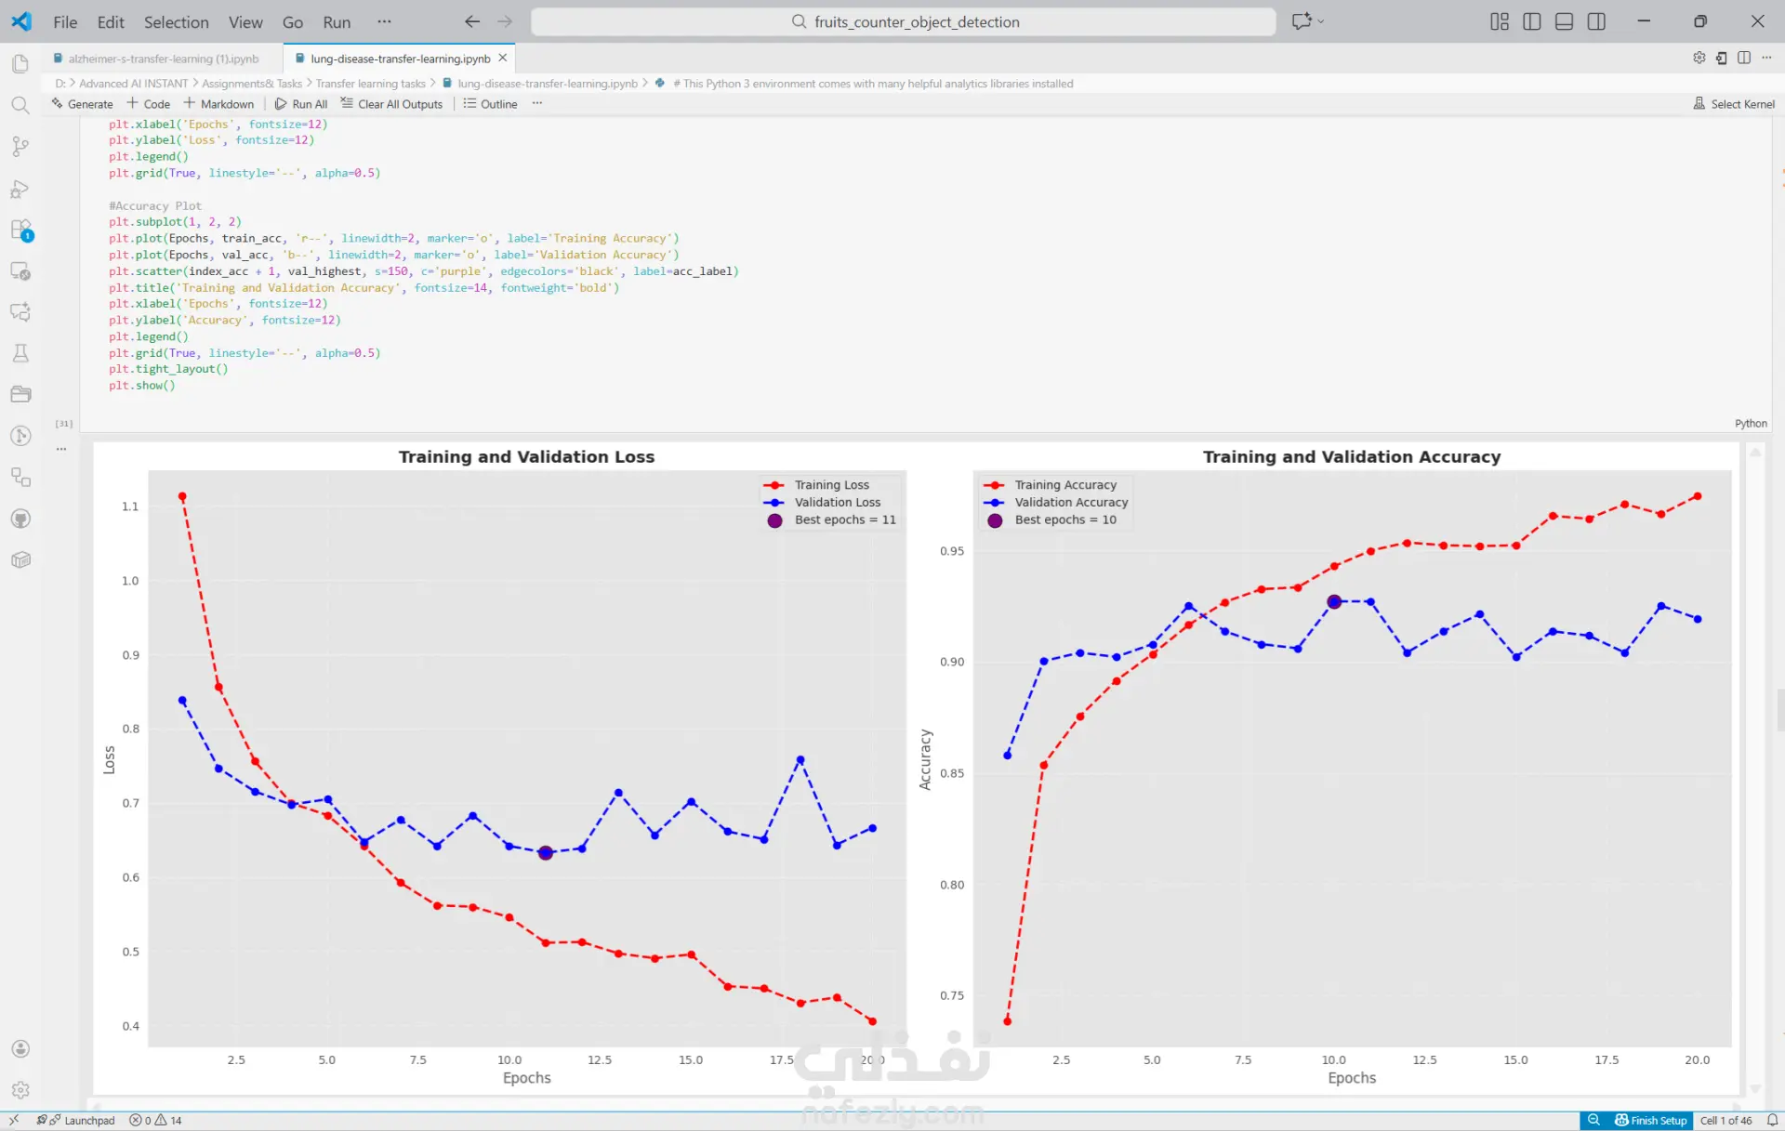Open the Selection menu

coord(176,22)
